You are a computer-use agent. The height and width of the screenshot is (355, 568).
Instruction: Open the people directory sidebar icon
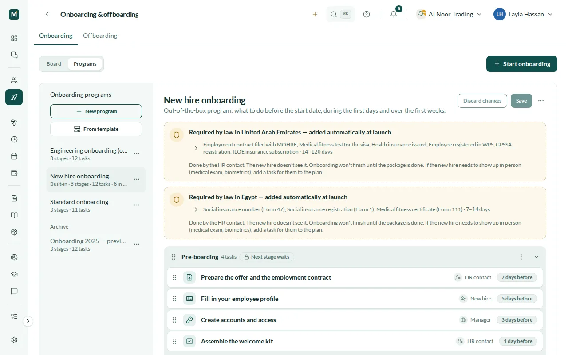pos(14,80)
